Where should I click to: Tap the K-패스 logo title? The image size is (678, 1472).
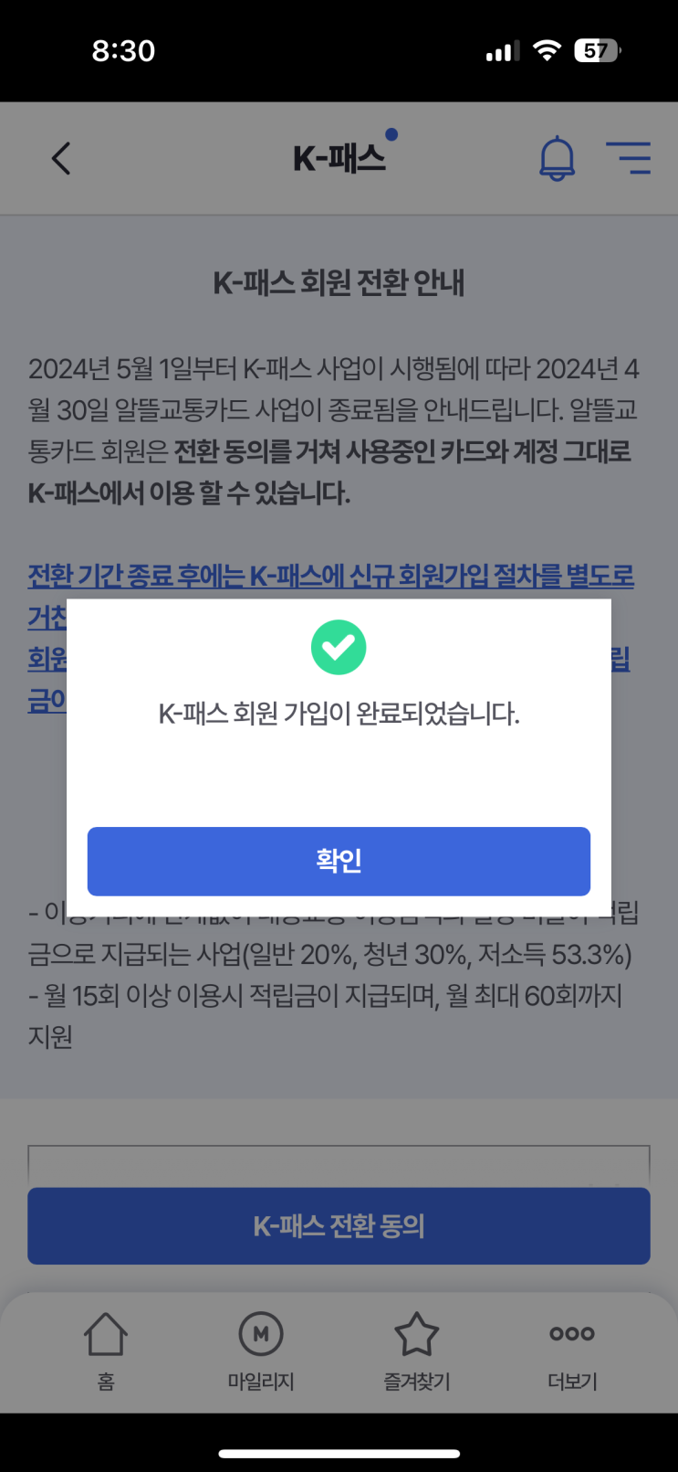click(x=339, y=158)
